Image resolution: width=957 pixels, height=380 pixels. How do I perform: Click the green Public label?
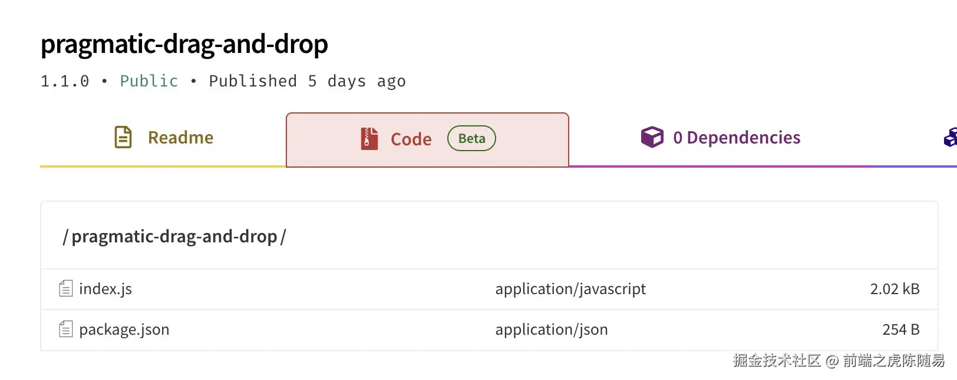[148, 81]
